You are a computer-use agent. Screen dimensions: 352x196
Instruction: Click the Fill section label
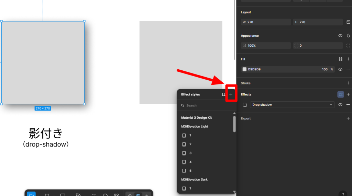[243, 59]
